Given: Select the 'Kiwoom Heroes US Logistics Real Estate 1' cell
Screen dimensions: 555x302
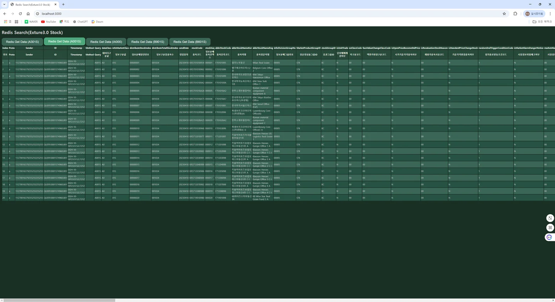Looking at the screenshot, I should coord(263,136).
